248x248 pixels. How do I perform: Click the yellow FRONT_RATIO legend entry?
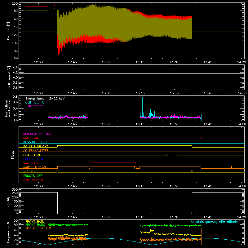(x=35, y=222)
